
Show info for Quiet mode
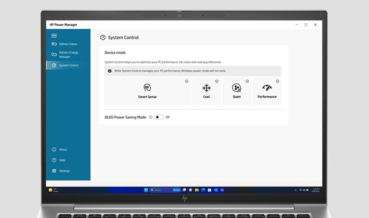click(247, 81)
